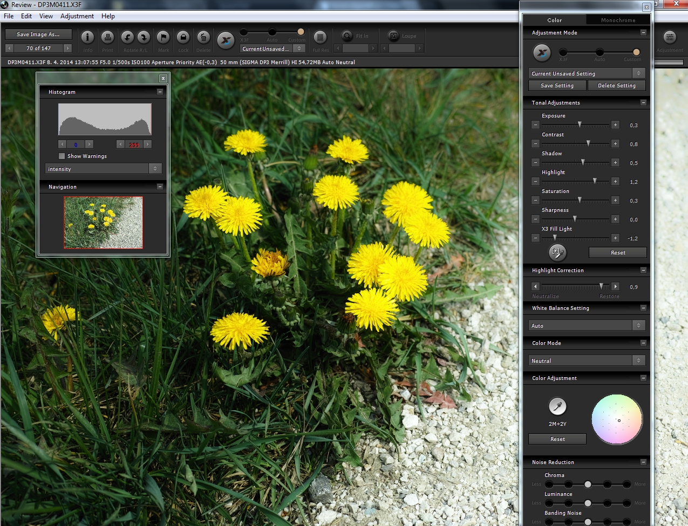Pick the color adjustment eyedropper tool

coord(557,406)
